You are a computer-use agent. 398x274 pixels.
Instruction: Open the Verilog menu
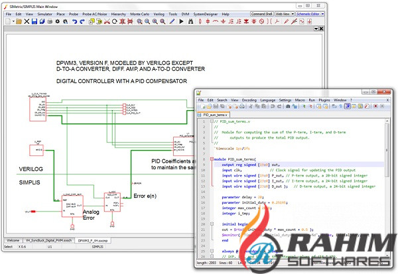tap(159, 14)
